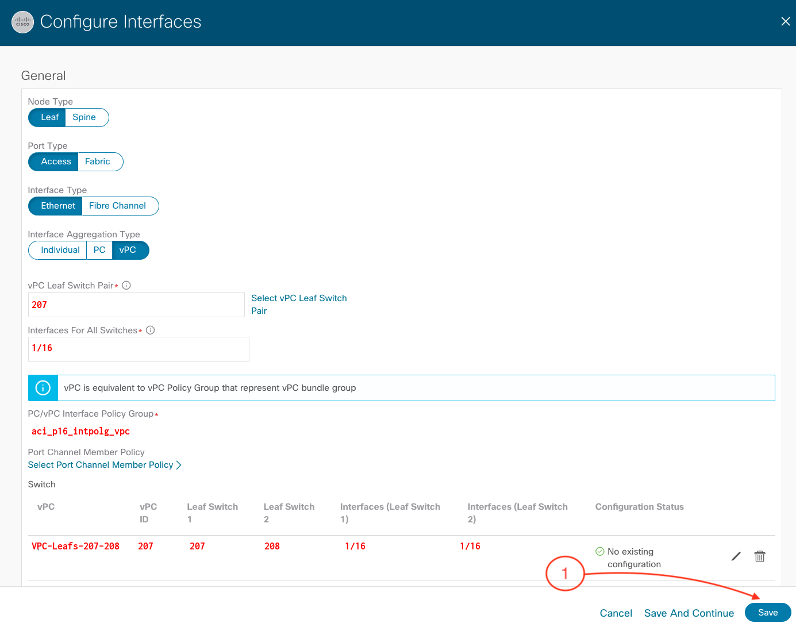
Task: Select Spine as node type
Action: 84,117
